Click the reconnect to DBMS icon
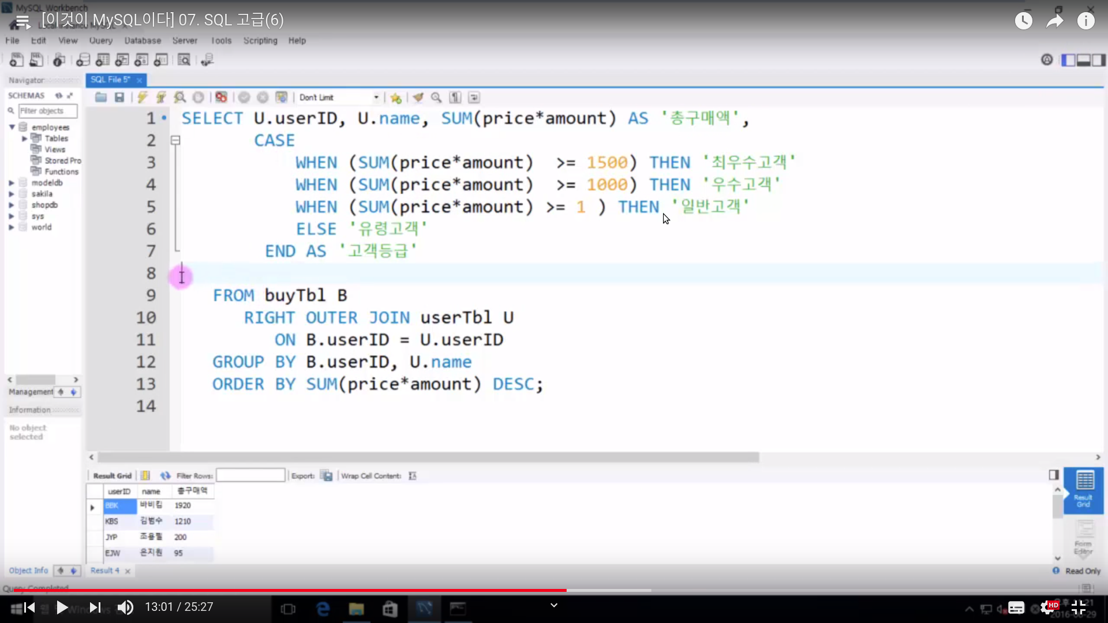 pos(207,59)
